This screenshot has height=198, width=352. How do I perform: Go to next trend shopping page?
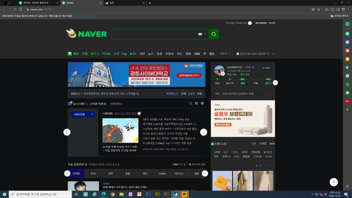(271, 166)
